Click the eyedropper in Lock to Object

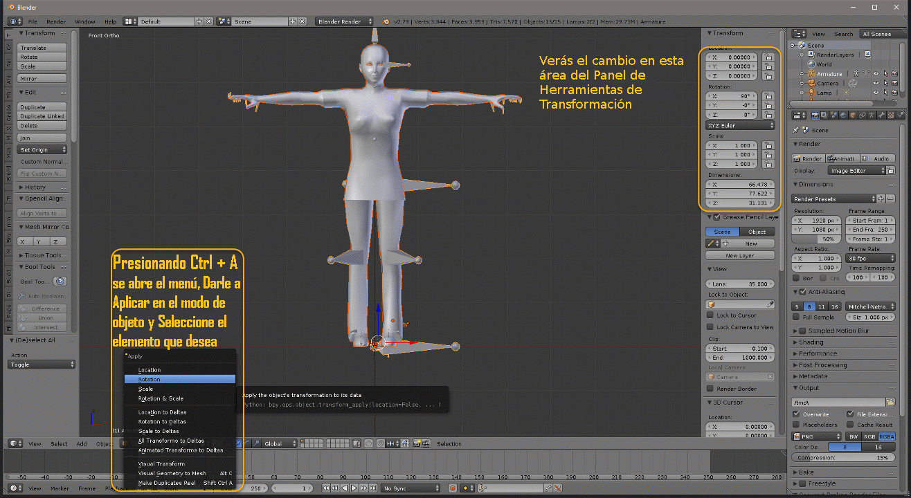coord(770,304)
